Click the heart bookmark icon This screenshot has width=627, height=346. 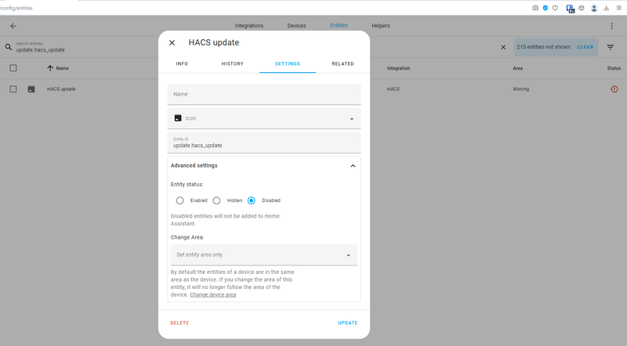click(555, 8)
